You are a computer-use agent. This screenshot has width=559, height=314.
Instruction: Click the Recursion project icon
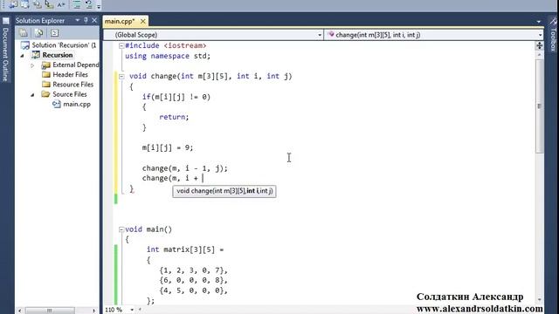pyautogui.click(x=36, y=55)
